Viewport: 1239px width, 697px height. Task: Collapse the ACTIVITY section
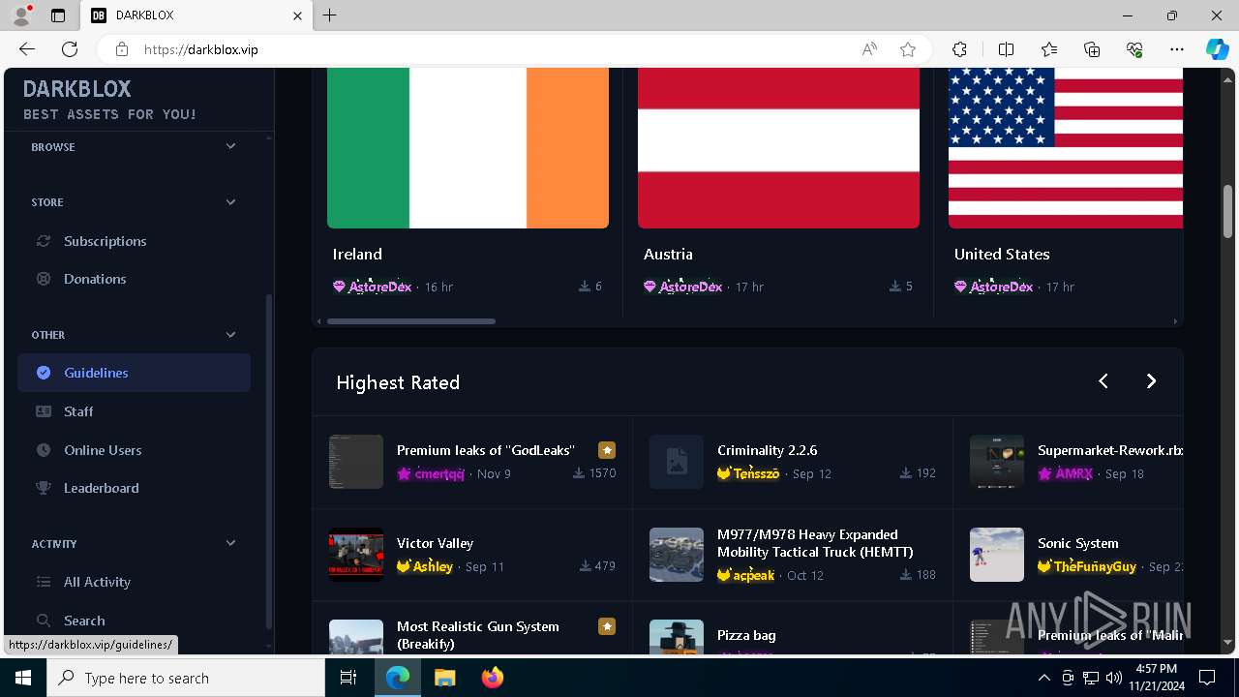(x=230, y=544)
